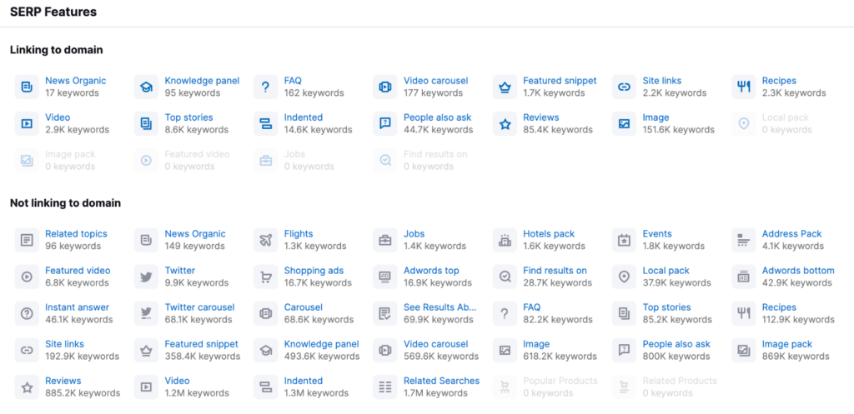The height and width of the screenshot is (414, 854).
Task: Open the Top stories link with 8.6K keywords
Action: (x=188, y=117)
